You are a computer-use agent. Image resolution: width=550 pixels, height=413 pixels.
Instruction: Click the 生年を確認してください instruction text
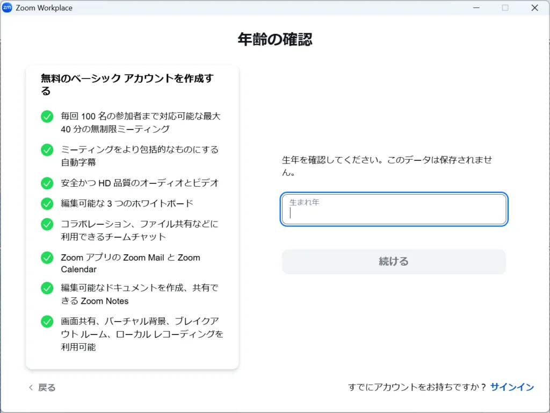click(387, 166)
